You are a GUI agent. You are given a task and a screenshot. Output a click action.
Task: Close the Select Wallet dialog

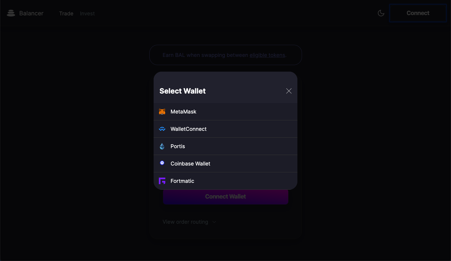pyautogui.click(x=289, y=91)
